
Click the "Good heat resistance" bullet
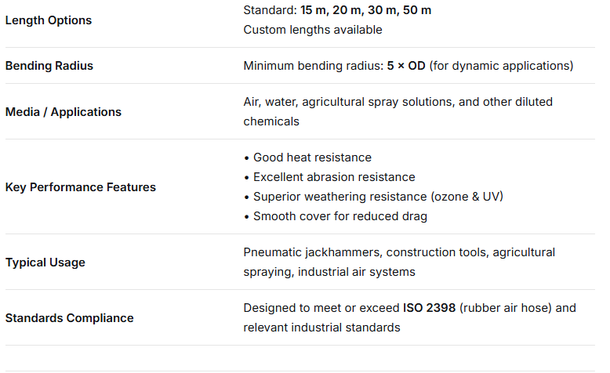click(312, 158)
